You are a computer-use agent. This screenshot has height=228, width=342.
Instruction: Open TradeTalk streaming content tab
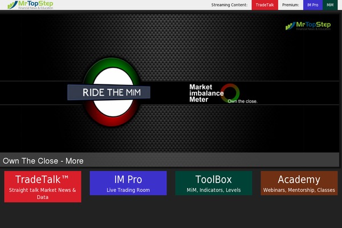coord(265,5)
